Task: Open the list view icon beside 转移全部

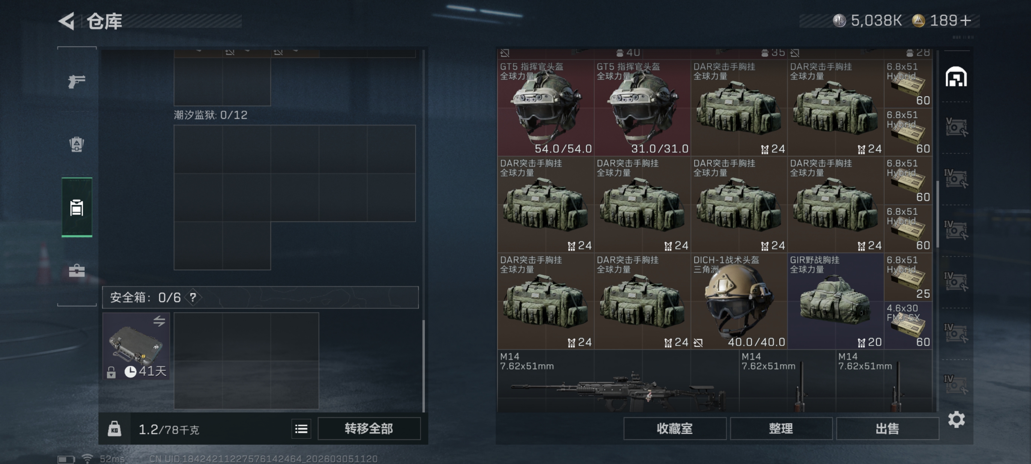Action: pos(301,429)
